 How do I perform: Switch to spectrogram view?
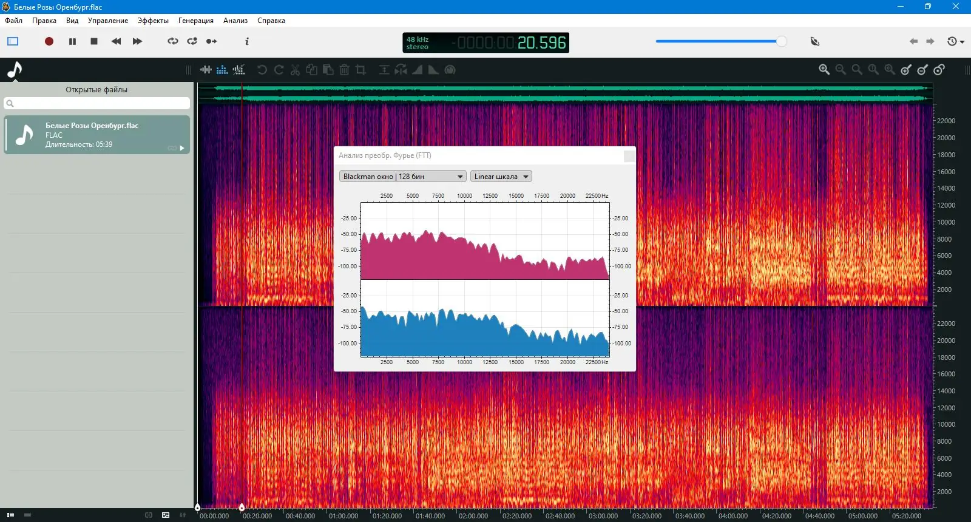(222, 70)
